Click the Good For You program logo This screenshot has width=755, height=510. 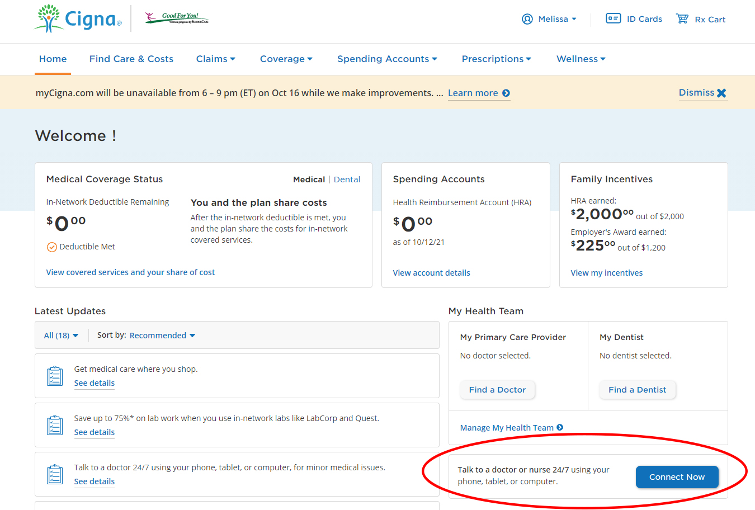coord(177,18)
